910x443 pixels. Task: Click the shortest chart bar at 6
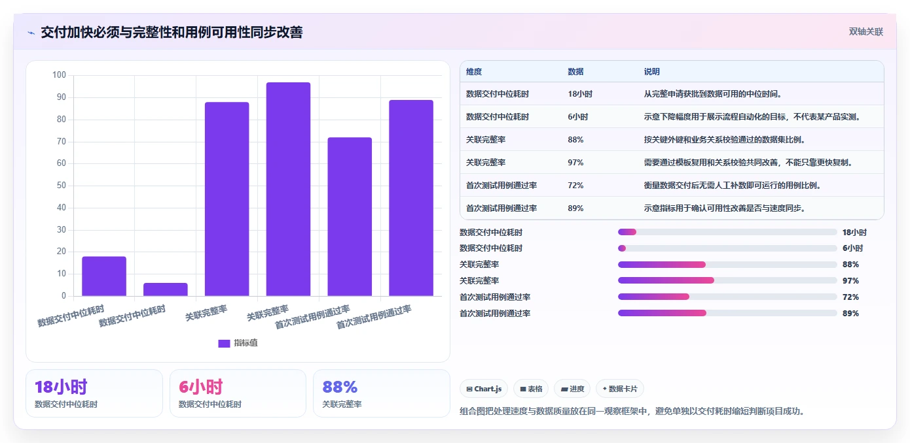point(166,289)
